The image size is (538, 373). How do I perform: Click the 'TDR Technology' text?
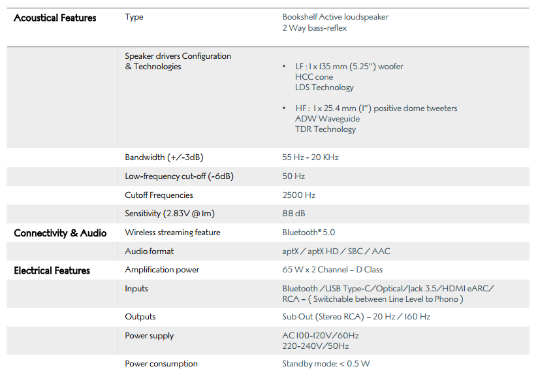click(x=325, y=129)
